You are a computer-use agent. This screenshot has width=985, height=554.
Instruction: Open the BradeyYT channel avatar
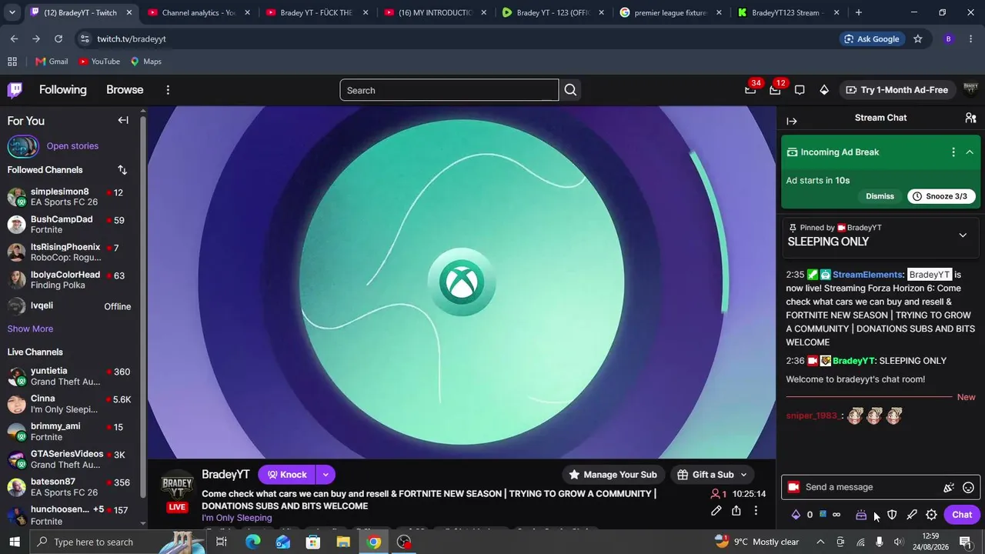177,486
